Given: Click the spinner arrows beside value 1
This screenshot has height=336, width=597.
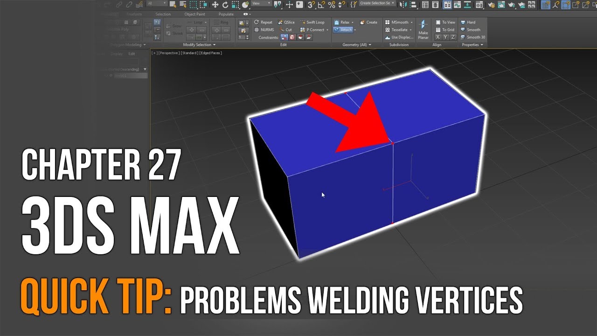Looking at the screenshot, I should pyautogui.click(x=247, y=37).
